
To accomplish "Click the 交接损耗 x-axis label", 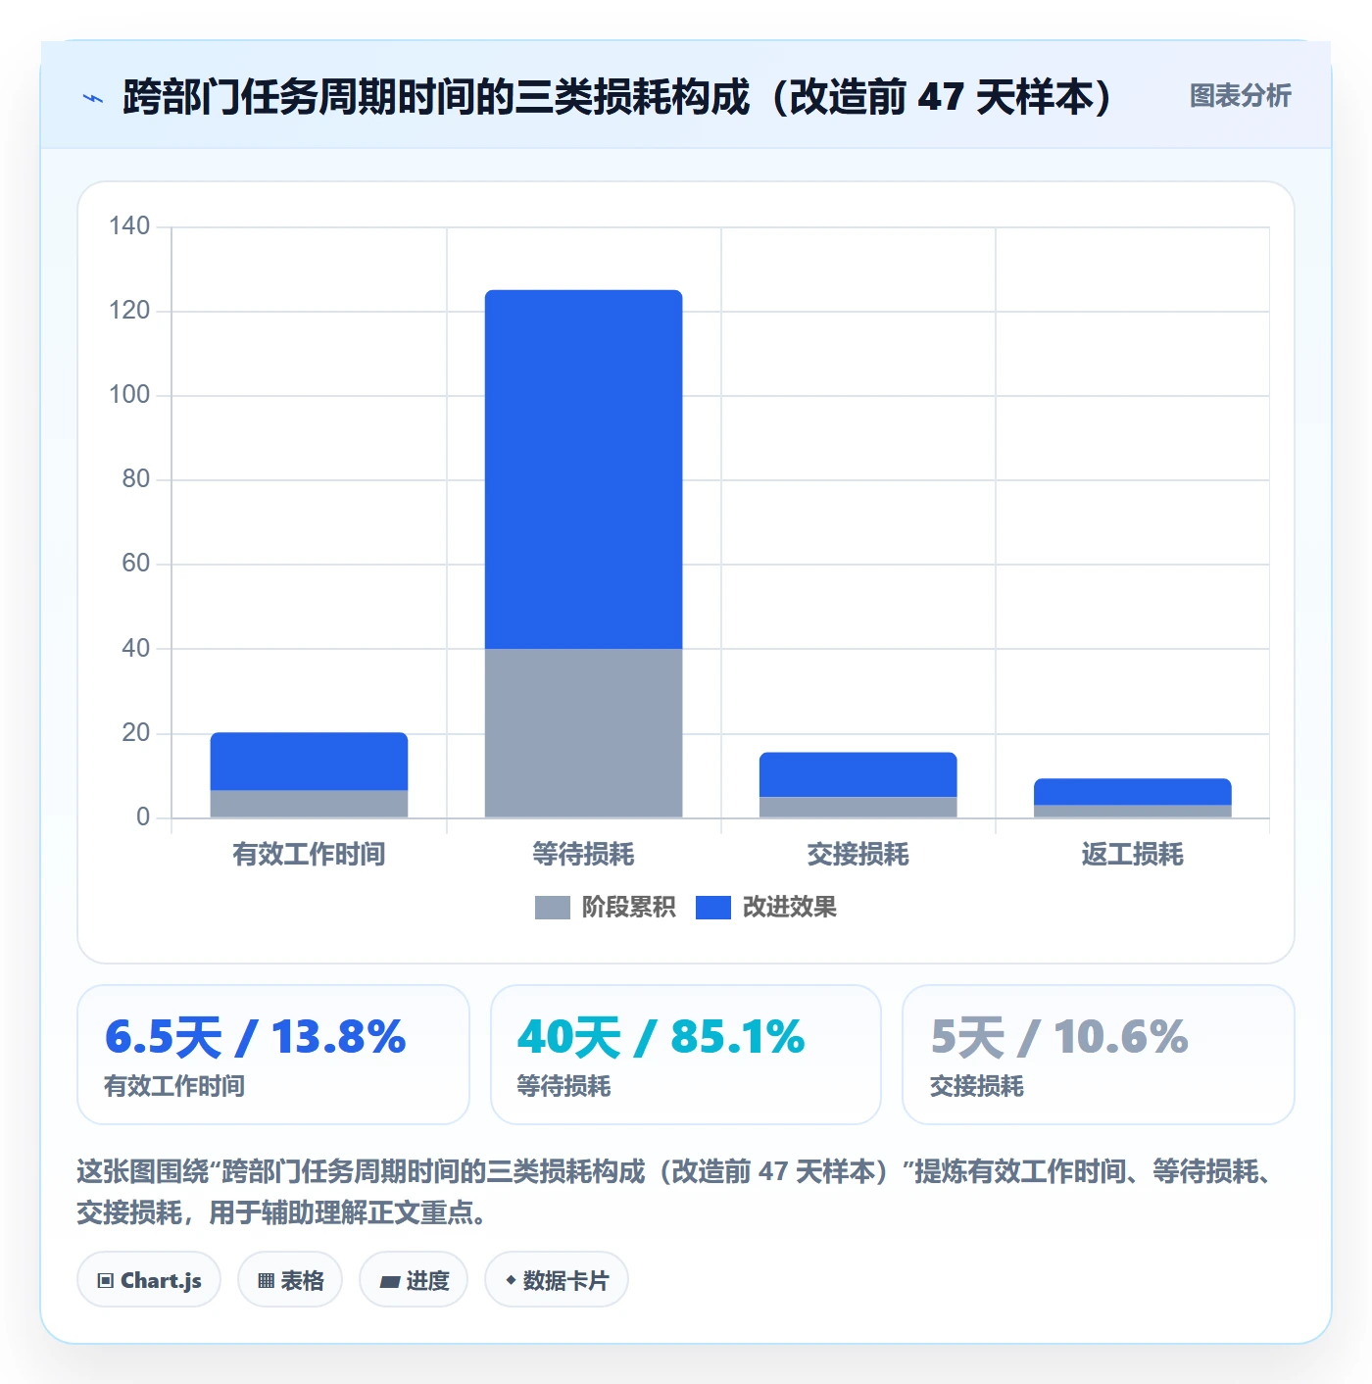I will (x=857, y=855).
